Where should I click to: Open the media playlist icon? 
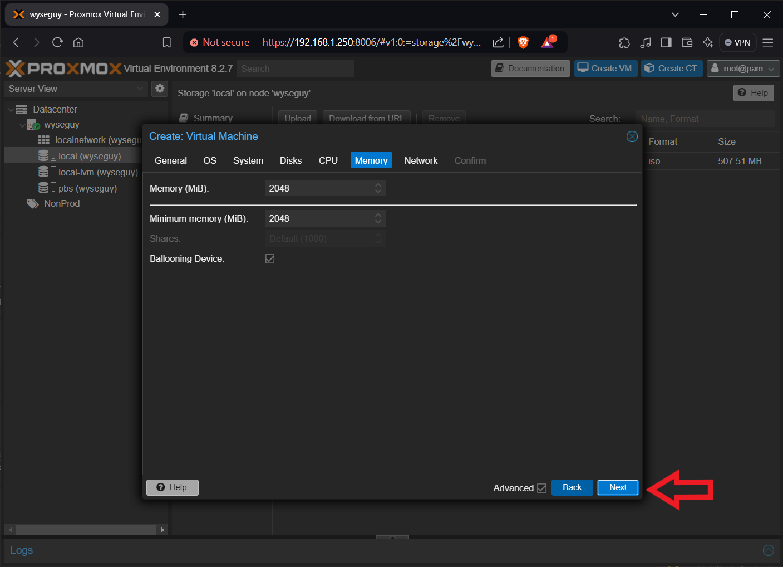coord(646,42)
